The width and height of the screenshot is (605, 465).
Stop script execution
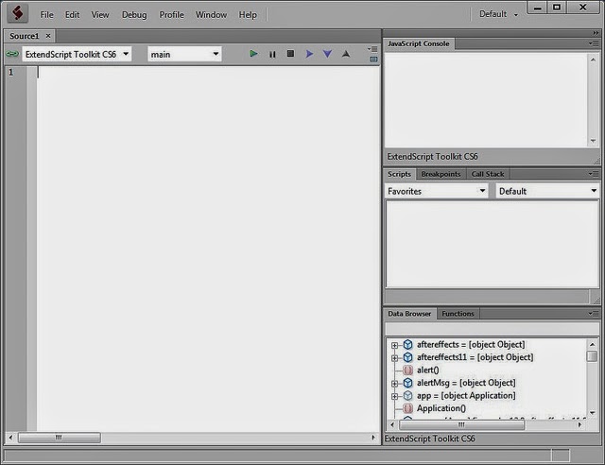[290, 54]
